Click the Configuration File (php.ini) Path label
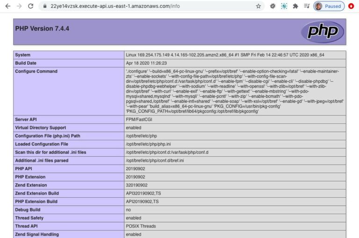 coord(48,136)
